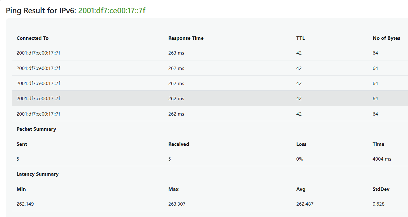408x217 pixels.
Task: Click the Loss column label
Action: (301, 144)
